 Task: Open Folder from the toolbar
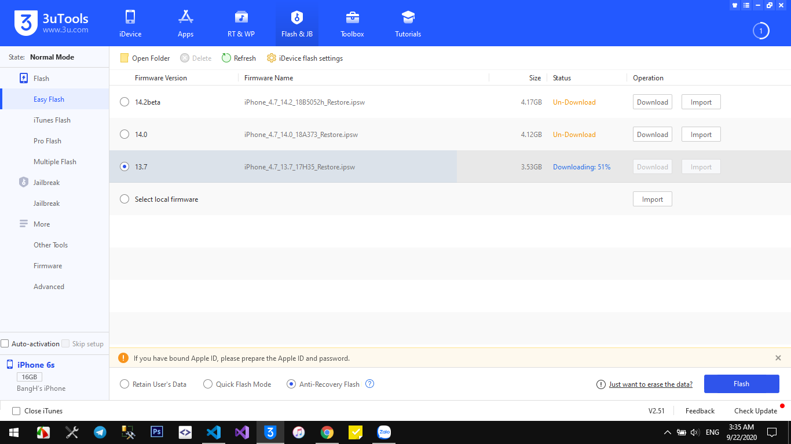tap(145, 58)
